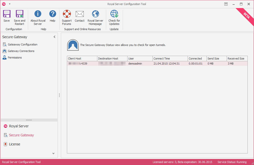Open the Help question mark icon
This screenshot has width=254, height=165.
(x=53, y=14)
